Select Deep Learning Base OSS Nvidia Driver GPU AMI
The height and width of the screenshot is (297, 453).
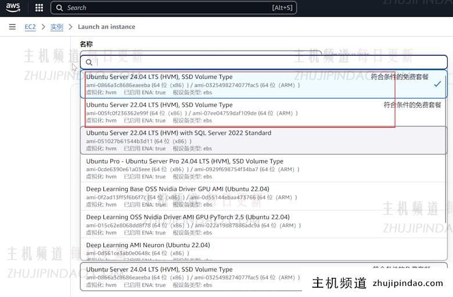[264, 196]
